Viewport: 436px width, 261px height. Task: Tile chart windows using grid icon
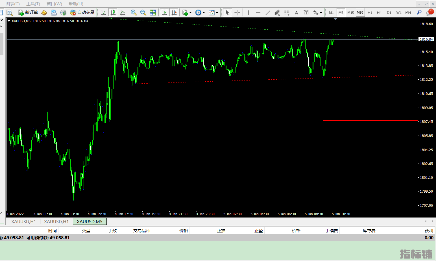click(x=153, y=12)
